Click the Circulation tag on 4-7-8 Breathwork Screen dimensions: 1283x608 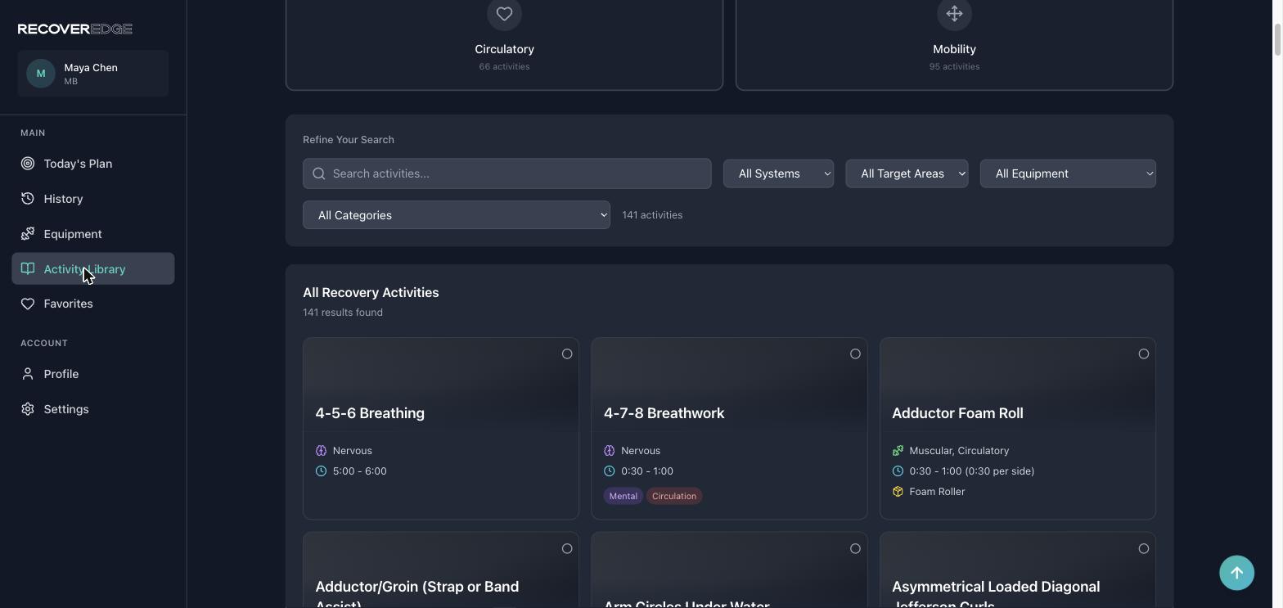point(674,496)
